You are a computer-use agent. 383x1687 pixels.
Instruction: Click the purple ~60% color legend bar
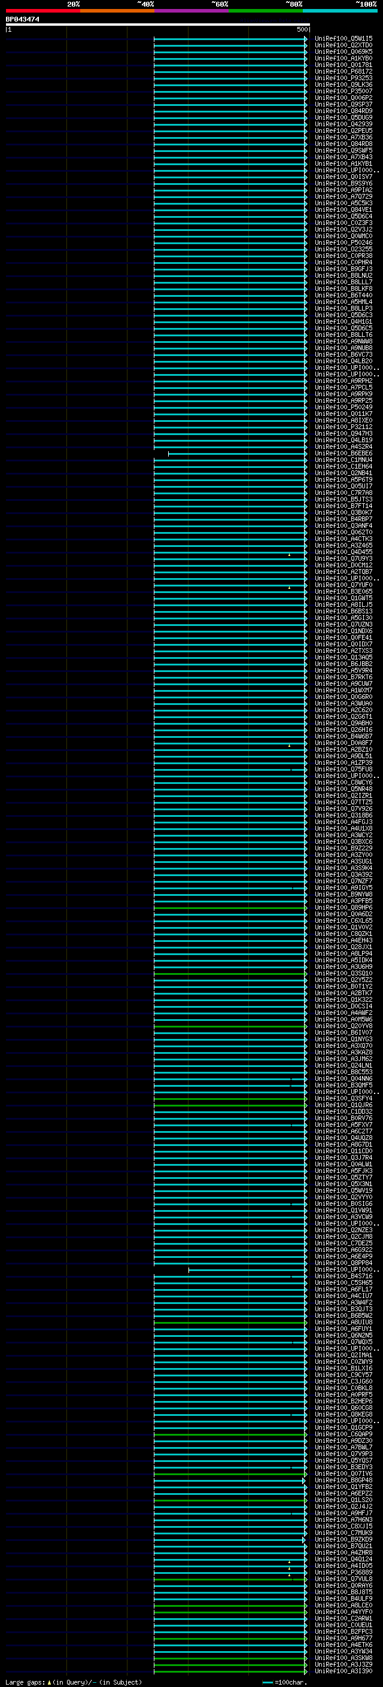(x=192, y=11)
